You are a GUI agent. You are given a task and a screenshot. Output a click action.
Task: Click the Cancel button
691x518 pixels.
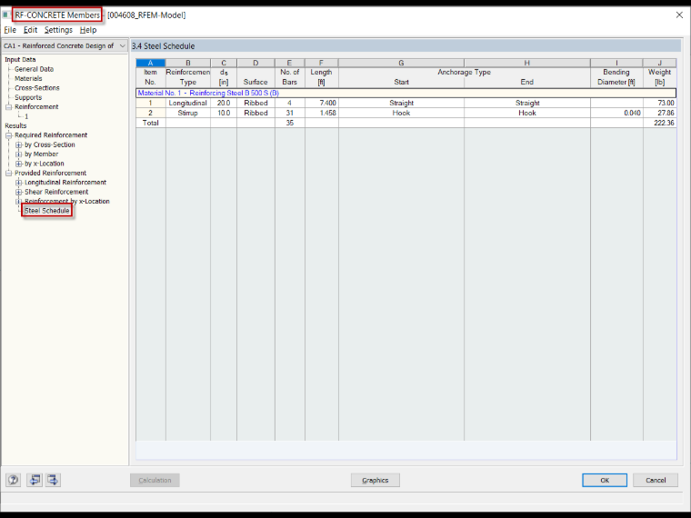click(656, 480)
